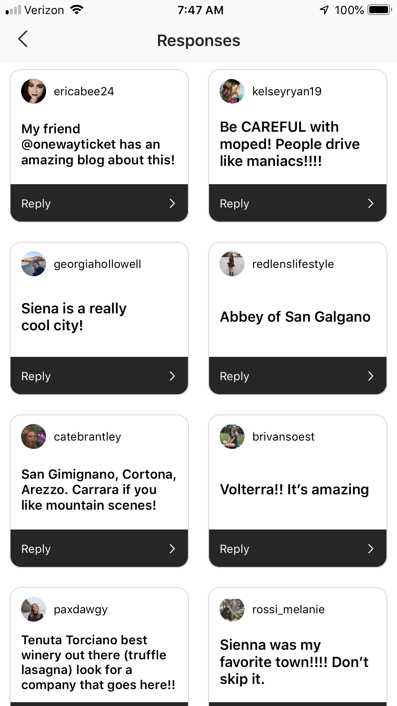
Task: Open paxdawgy's profile picture
Action: [34, 609]
